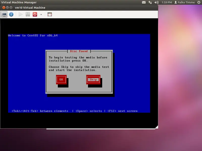Image resolution: width=202 pixels, height=151 pixels.
Task: Open the mail indicator in top panel
Action: click(144, 2)
